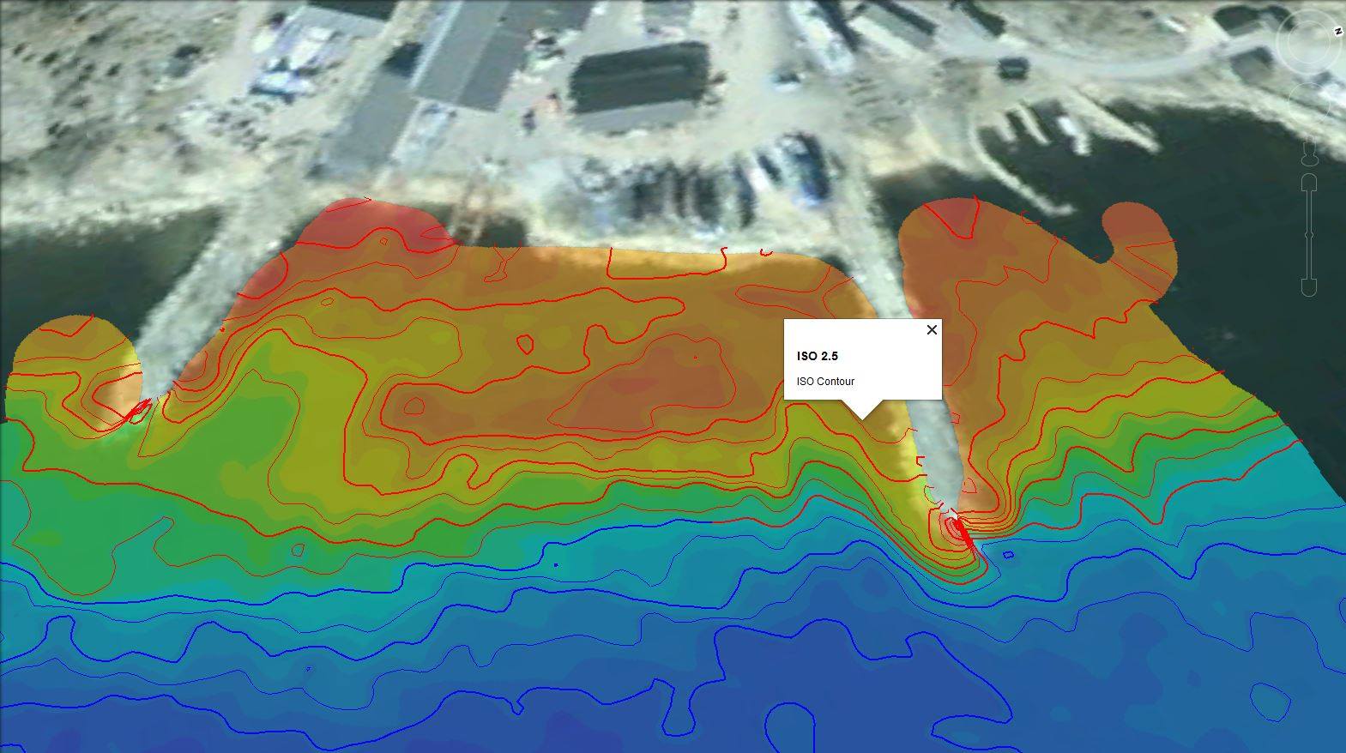
Task: Click the dense red contour cluster at pier tip
Action: [x=959, y=528]
